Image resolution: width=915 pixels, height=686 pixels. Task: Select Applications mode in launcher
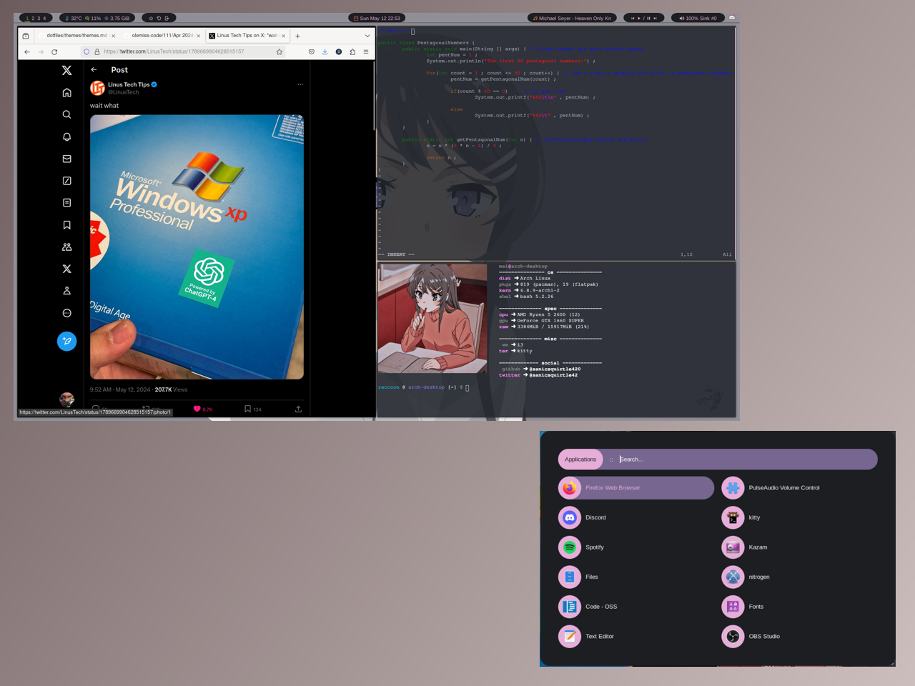tap(580, 459)
